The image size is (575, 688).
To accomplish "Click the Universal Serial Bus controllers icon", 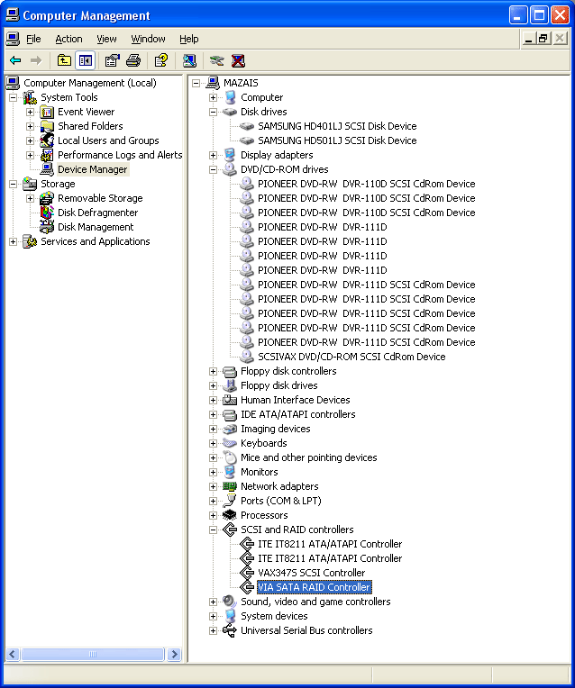I will [230, 630].
